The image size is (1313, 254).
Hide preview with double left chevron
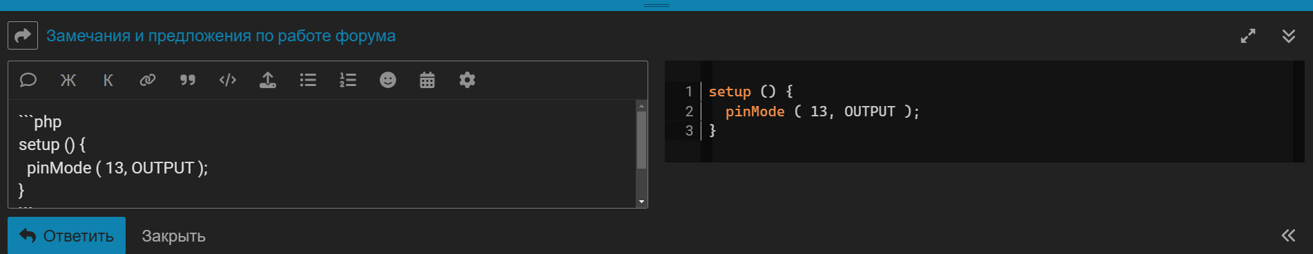click(1289, 235)
